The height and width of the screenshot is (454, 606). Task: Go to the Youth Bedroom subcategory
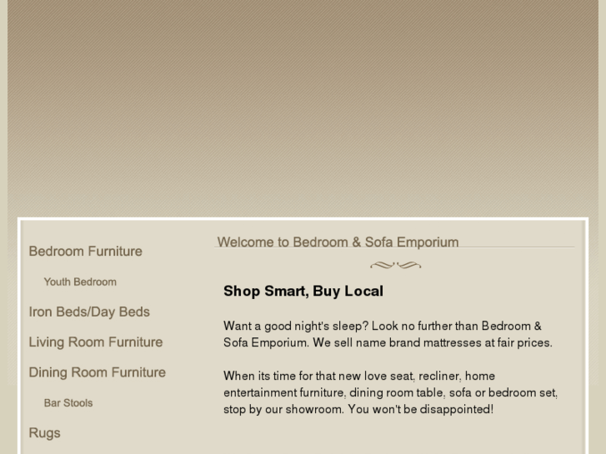pos(80,282)
